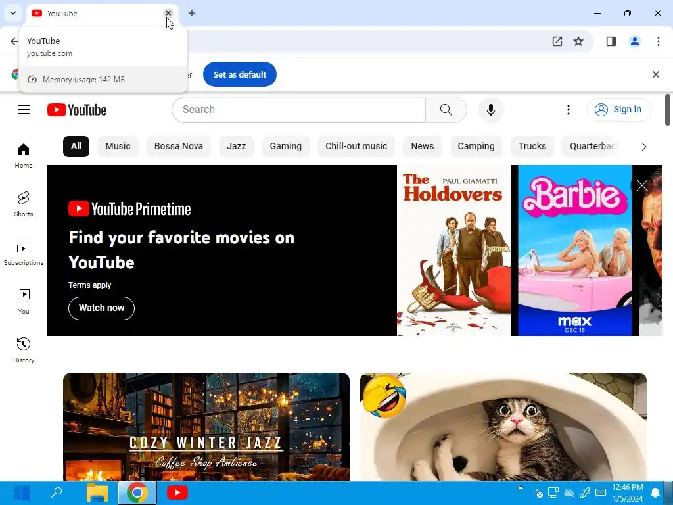Open Windows taskbar search
This screenshot has width=673, height=505.
57,493
